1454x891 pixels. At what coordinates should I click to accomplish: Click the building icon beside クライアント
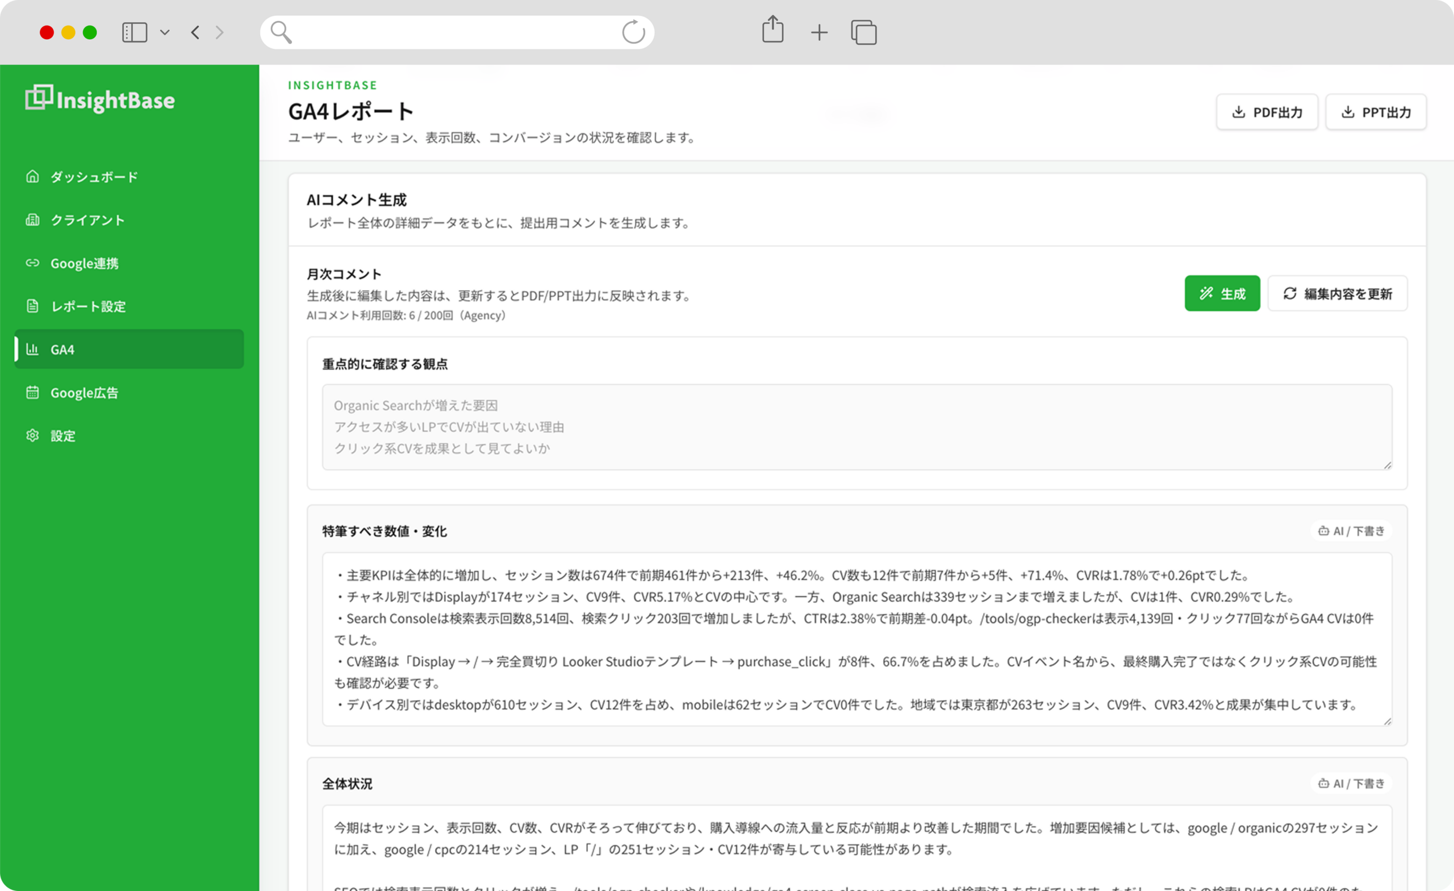[x=32, y=220]
